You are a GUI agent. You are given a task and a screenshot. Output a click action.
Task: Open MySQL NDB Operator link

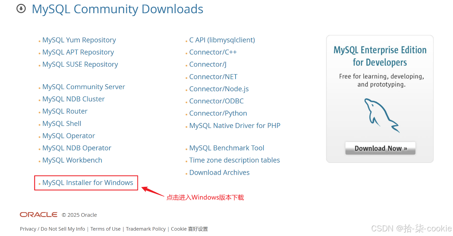point(77,148)
